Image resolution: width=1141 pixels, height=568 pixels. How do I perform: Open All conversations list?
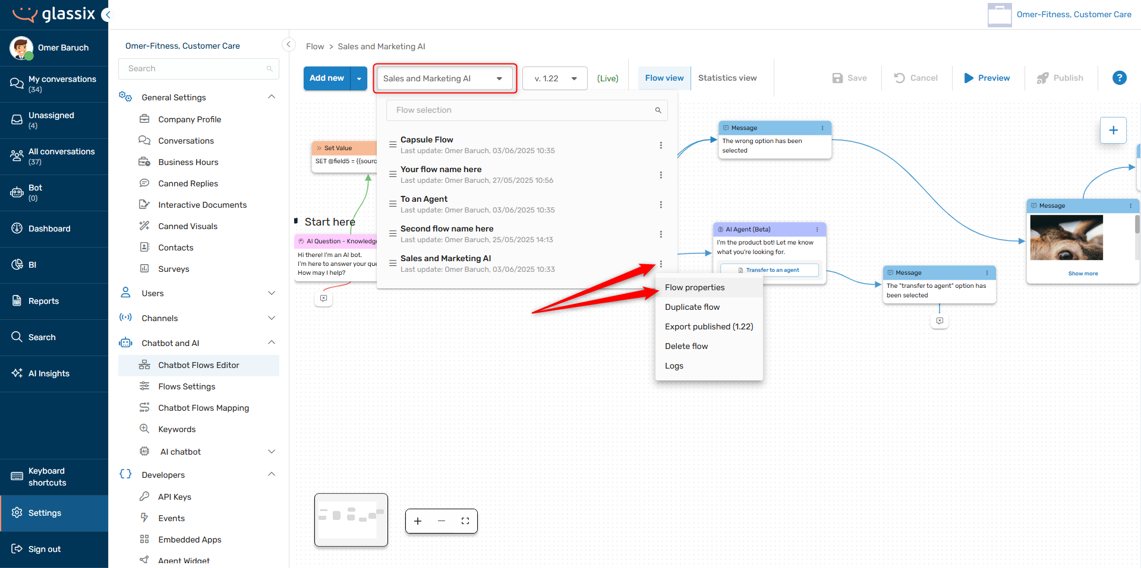pyautogui.click(x=54, y=156)
